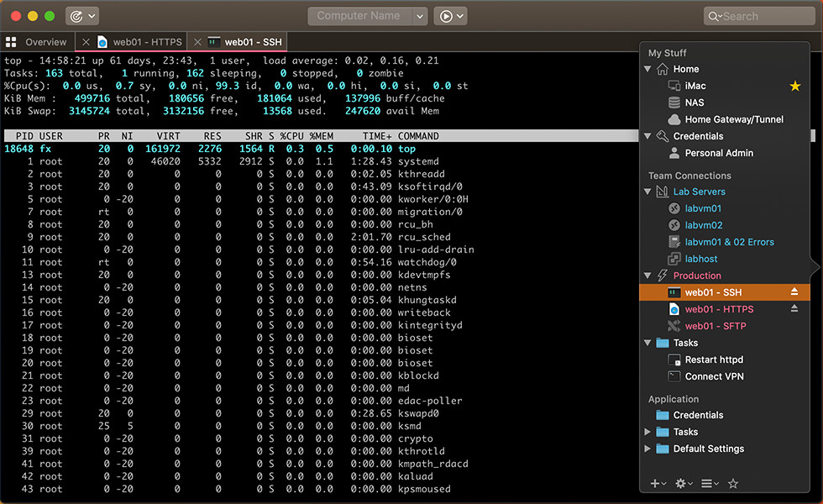Click the eject icon for web01 - HTTPS
The width and height of the screenshot is (823, 504).
(794, 309)
